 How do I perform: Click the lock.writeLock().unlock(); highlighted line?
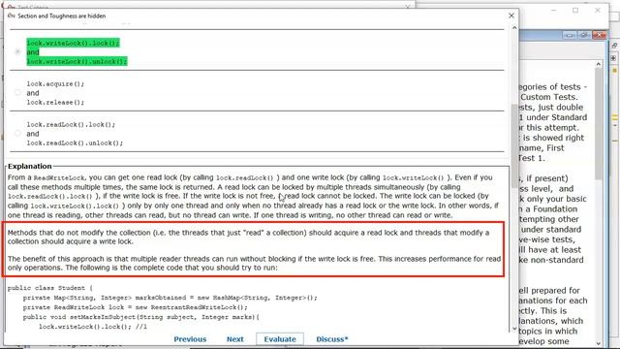77,61
